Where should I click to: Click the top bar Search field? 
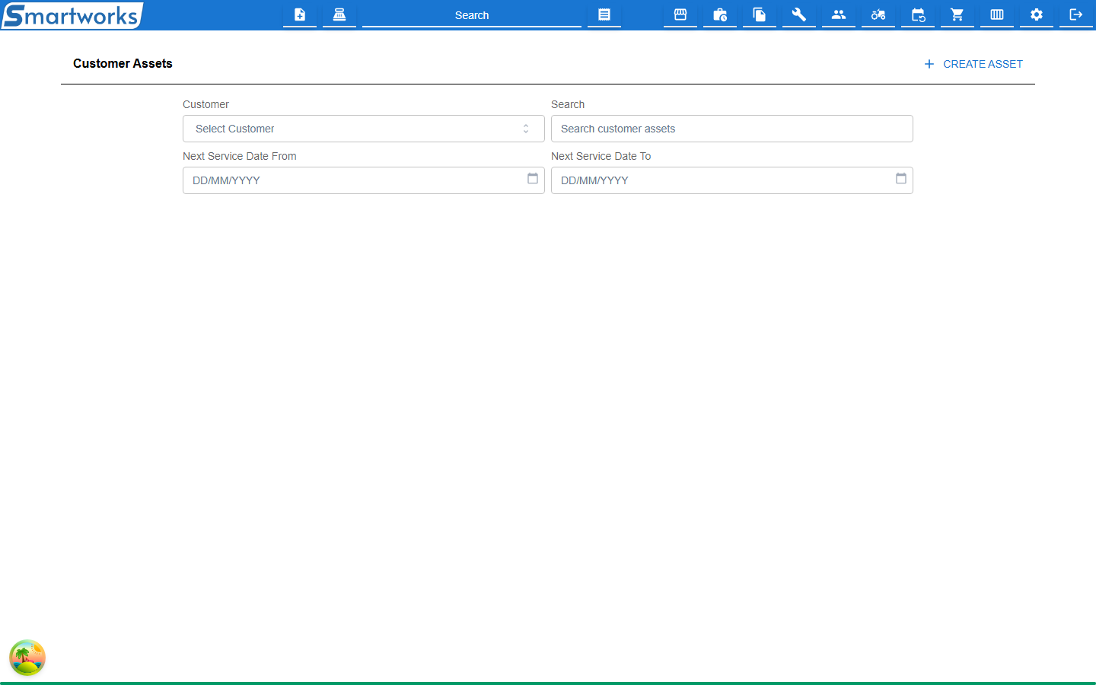(472, 15)
